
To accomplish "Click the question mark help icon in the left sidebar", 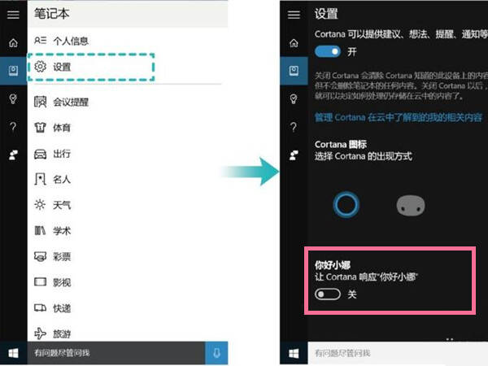I will click(x=13, y=127).
